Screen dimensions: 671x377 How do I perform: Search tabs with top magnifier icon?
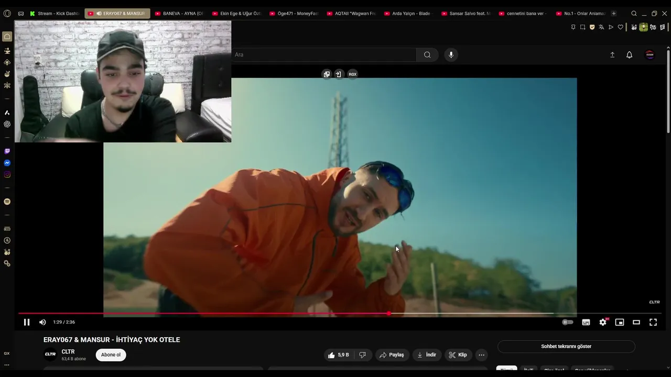[x=634, y=14]
